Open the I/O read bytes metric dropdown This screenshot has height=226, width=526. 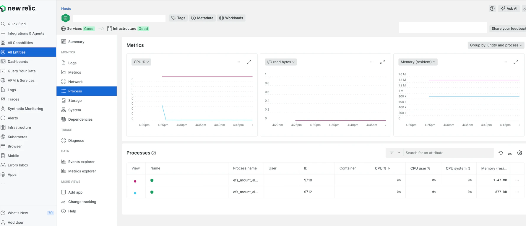(281, 62)
